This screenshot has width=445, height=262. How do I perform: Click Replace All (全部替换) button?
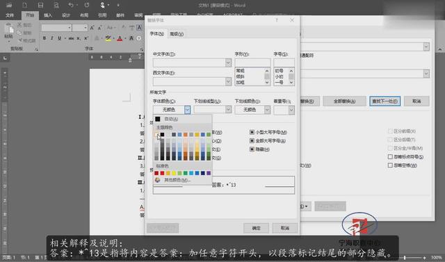coord(344,101)
